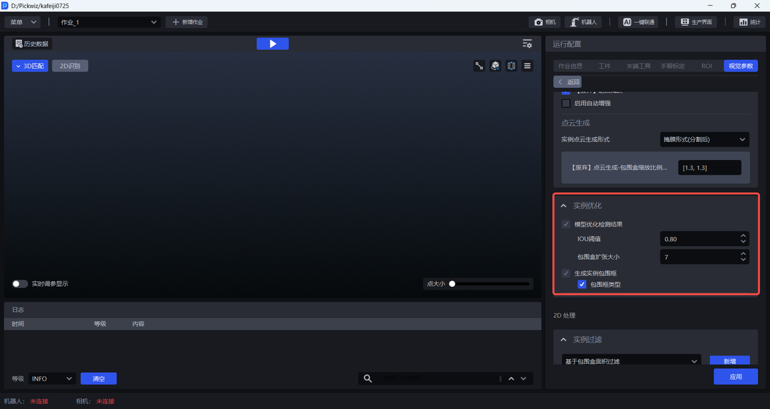Uncheck the 包围框类型 checkbox
The height and width of the screenshot is (409, 770).
point(582,284)
